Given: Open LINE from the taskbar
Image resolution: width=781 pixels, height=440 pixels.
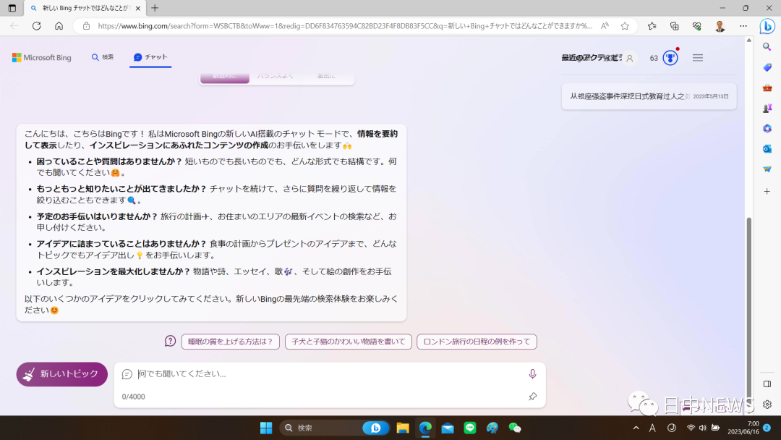Looking at the screenshot, I should click(x=470, y=428).
